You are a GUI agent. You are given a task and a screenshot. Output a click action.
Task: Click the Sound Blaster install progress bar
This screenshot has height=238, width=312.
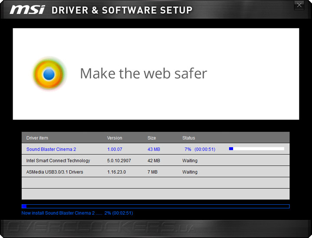(x=257, y=149)
